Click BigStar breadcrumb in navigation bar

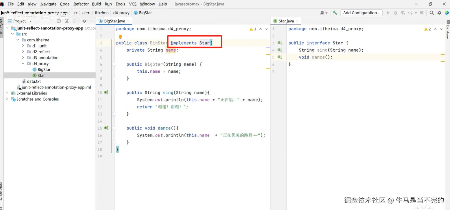143,13
